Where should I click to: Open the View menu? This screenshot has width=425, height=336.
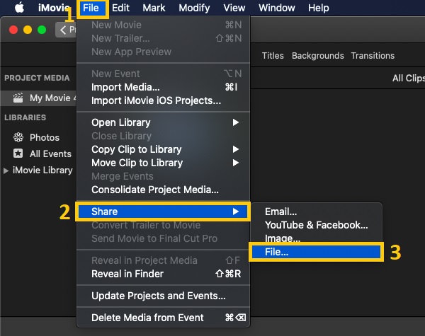coord(234,8)
